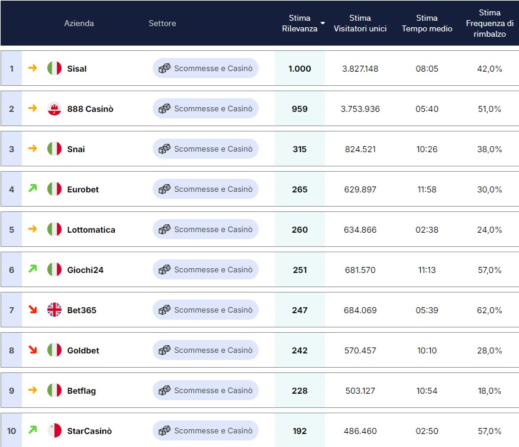This screenshot has width=519, height=447.
Task: Click the rank number 10 cell
Action: 12,430
